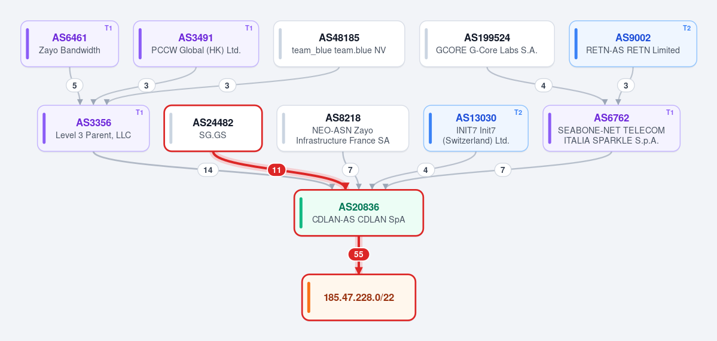This screenshot has height=341, width=717.
Task: Click the red edge badge labeled 55
Action: point(359,254)
